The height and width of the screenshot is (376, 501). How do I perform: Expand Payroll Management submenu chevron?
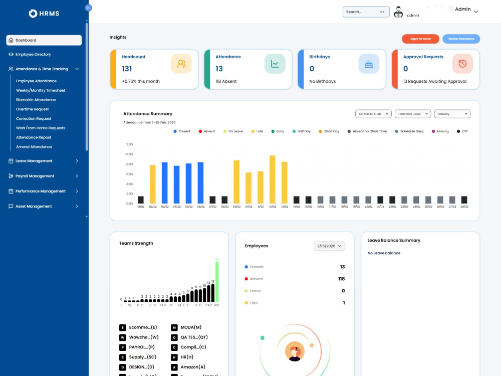pos(77,176)
